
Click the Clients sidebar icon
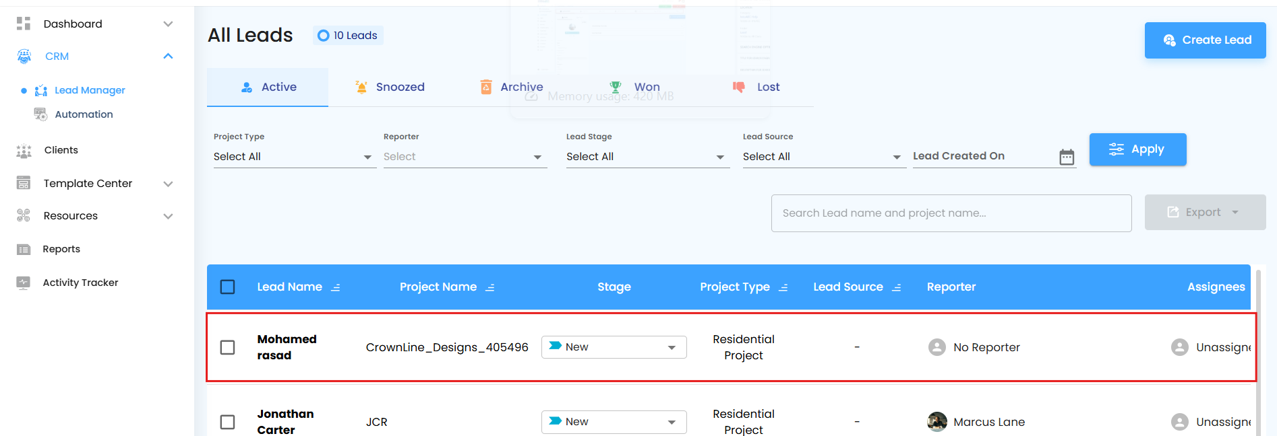pos(24,151)
